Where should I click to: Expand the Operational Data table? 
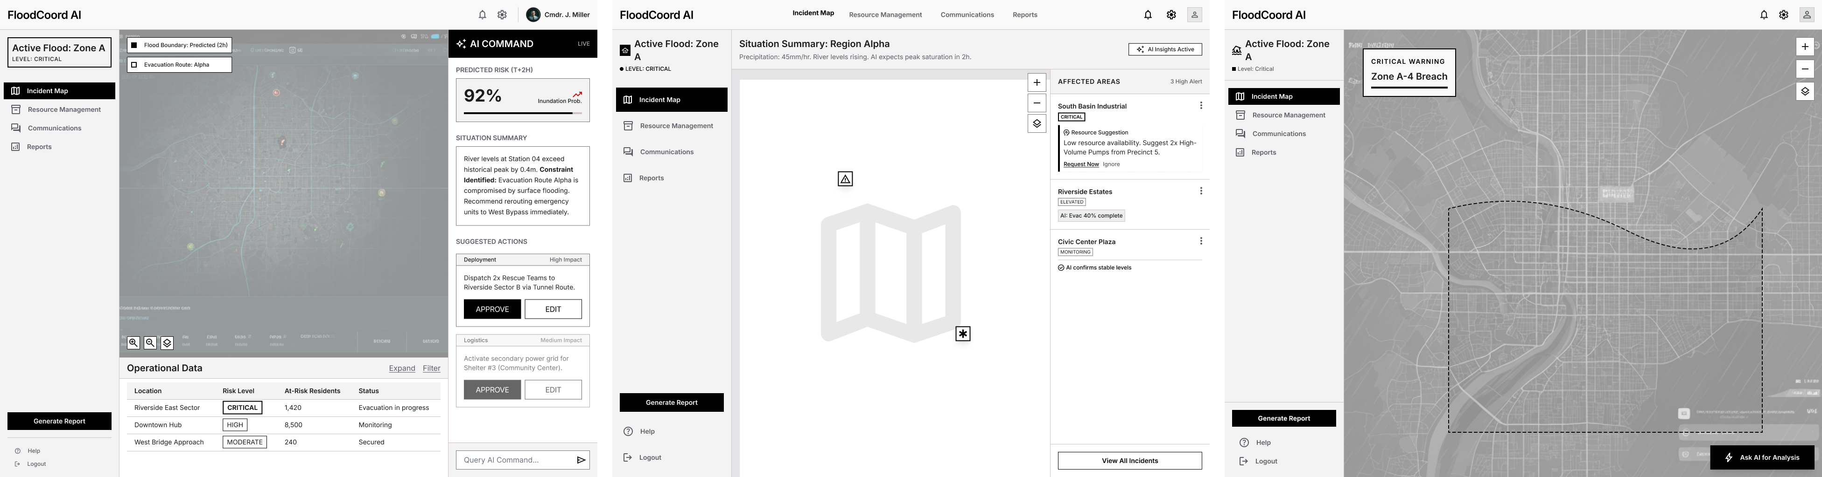pyautogui.click(x=402, y=368)
